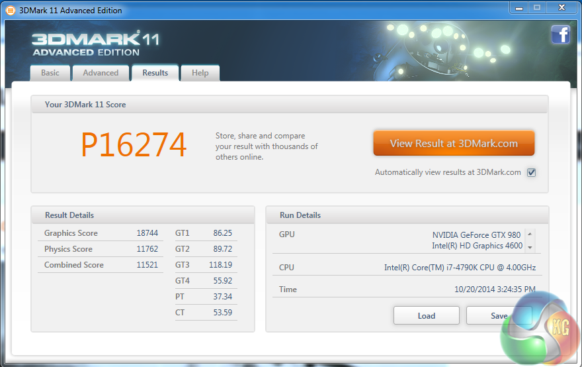Click the GT4 value 55.92
Image resolution: width=582 pixels, height=367 pixels.
pos(223,281)
